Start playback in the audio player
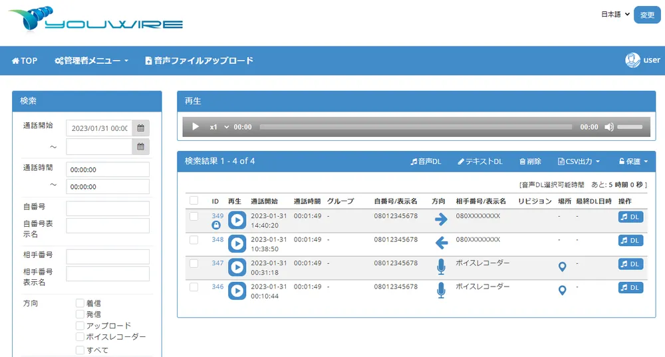 pyautogui.click(x=196, y=127)
